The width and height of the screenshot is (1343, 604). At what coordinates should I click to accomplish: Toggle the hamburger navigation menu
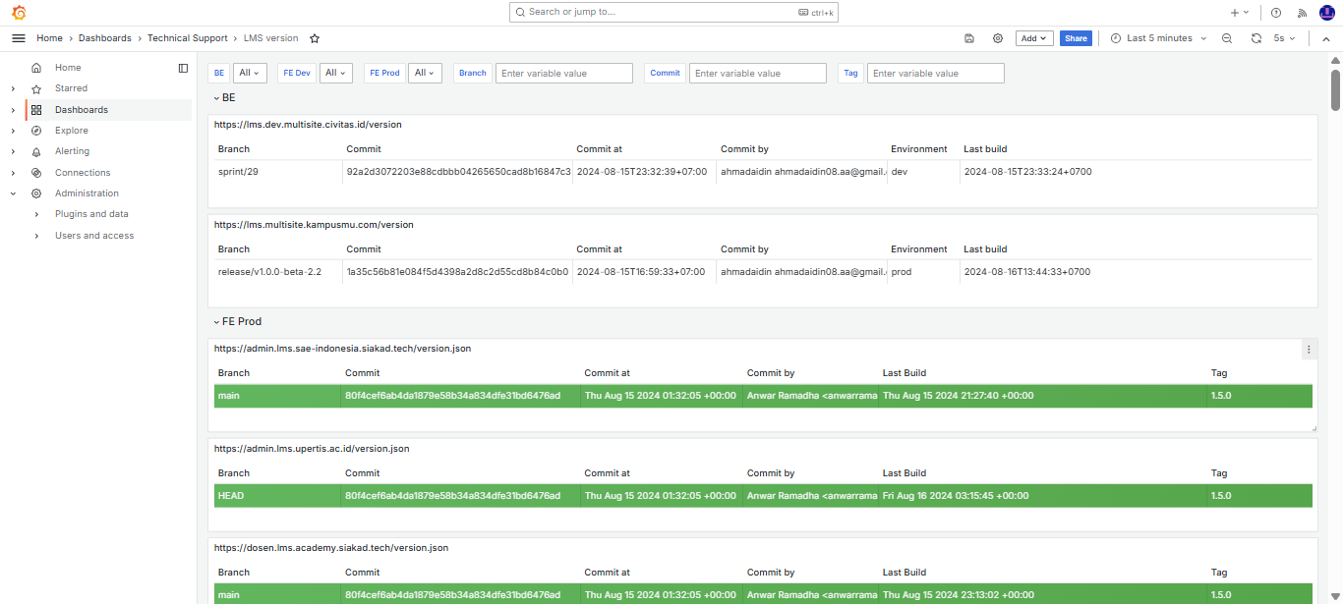point(19,38)
